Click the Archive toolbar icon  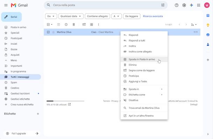tap(59, 25)
